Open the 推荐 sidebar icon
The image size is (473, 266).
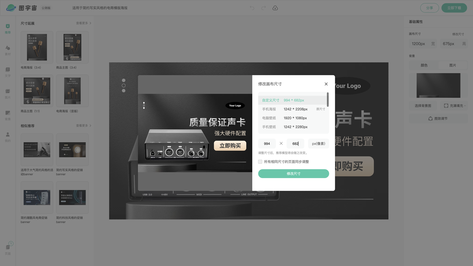pos(8,29)
